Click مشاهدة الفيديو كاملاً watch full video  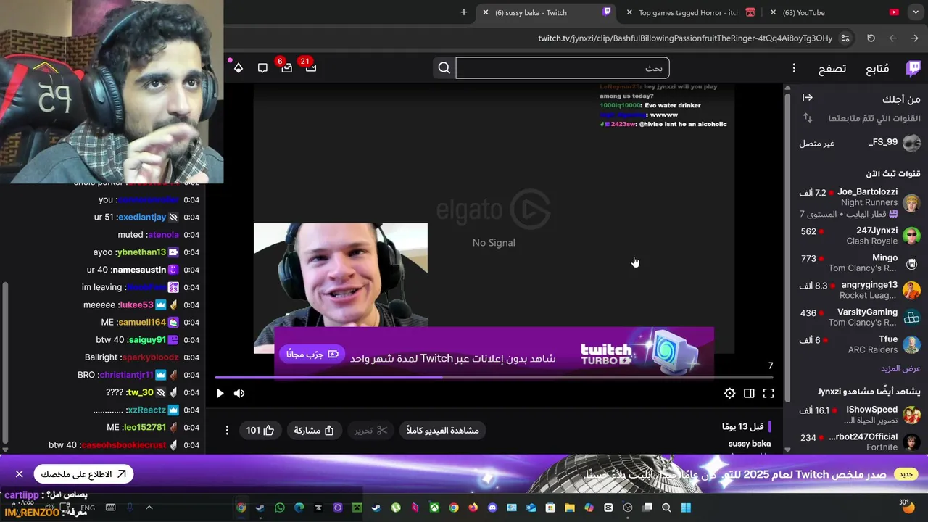tap(443, 431)
